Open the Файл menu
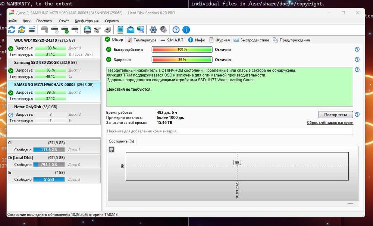This screenshot has height=226, width=373. [12, 21]
